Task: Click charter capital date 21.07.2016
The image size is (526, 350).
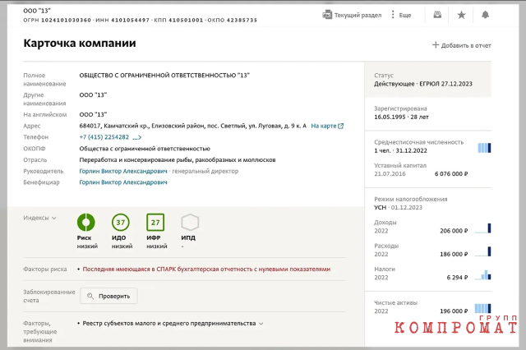Action: 390,173
